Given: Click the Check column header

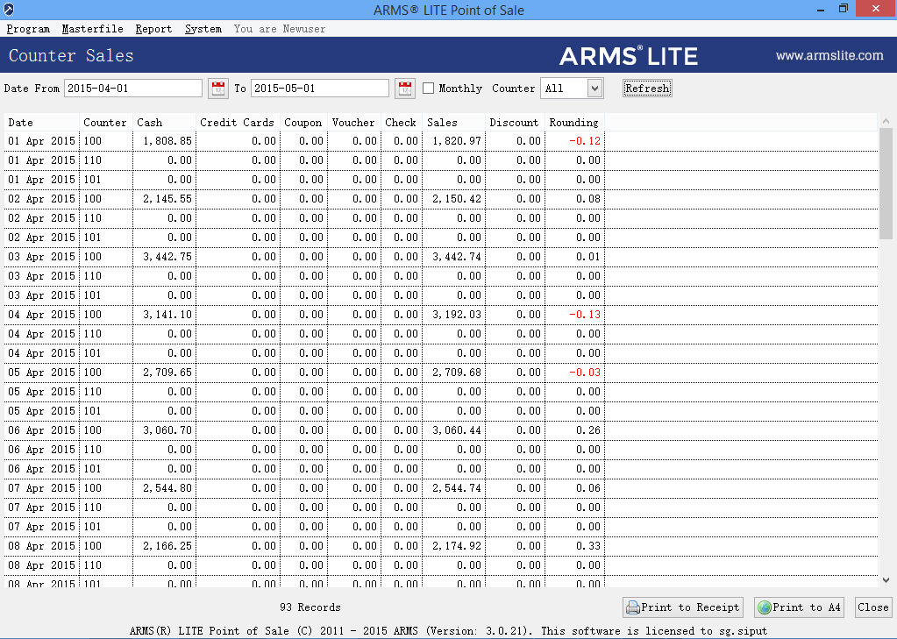Looking at the screenshot, I should pyautogui.click(x=401, y=123).
